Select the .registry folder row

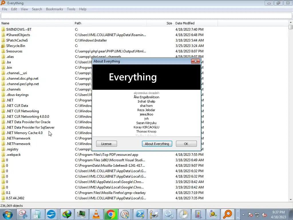[12, 149]
